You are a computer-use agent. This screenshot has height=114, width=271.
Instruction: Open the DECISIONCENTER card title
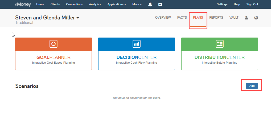tap(137, 57)
